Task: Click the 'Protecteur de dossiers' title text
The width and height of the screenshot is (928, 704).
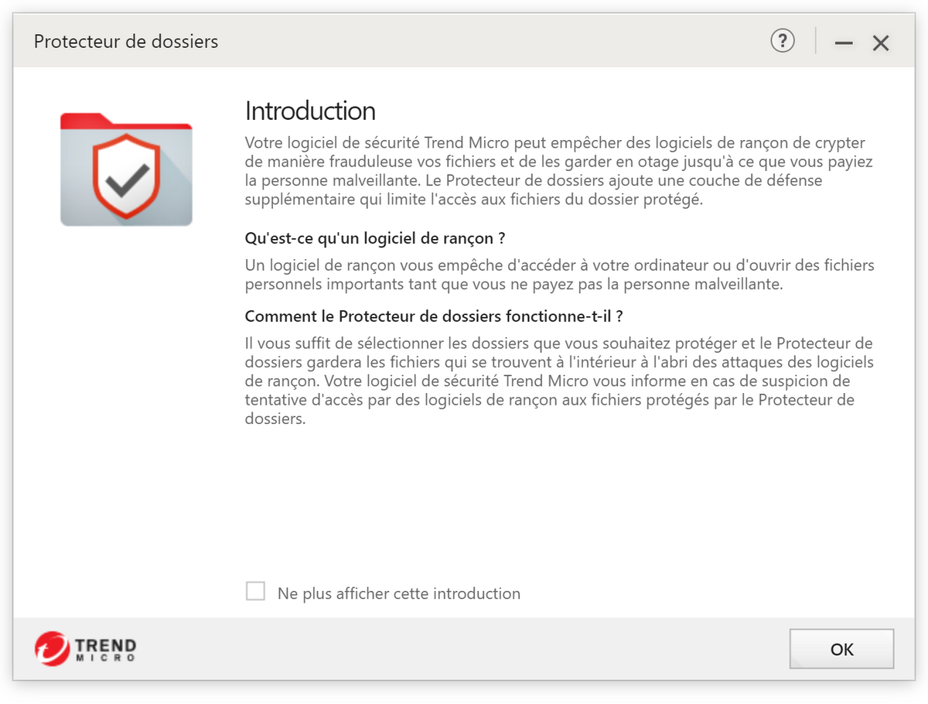Action: [126, 41]
